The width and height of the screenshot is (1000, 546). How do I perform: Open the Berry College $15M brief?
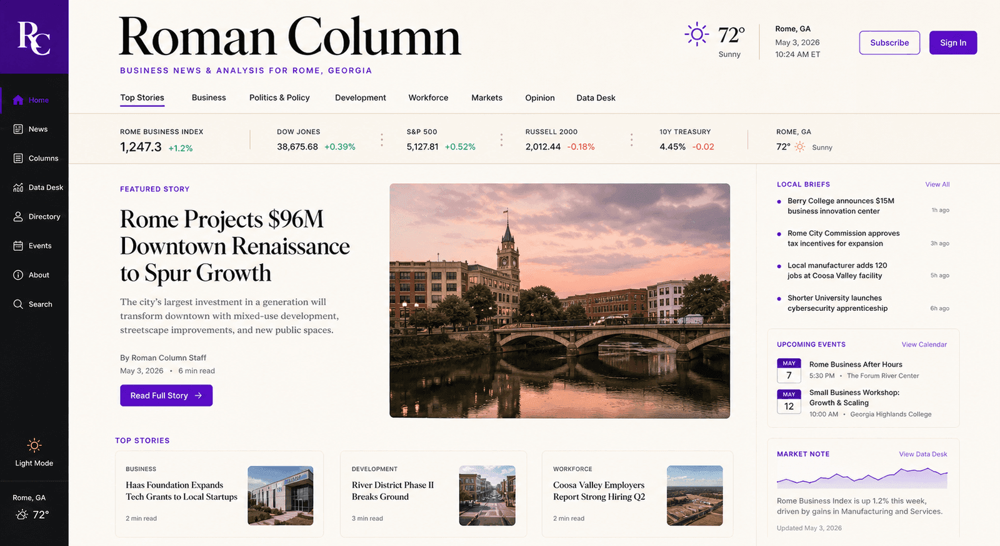(x=841, y=206)
